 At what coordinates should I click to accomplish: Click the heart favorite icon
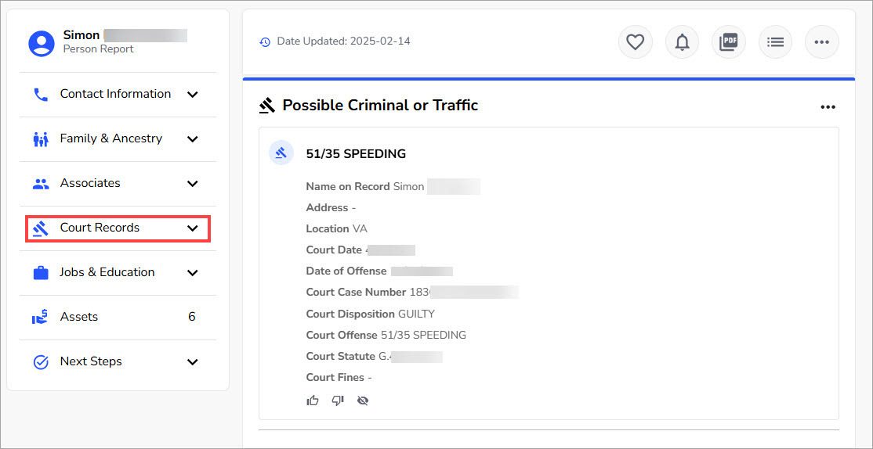pos(635,42)
